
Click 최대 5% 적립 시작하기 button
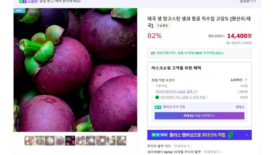tap(199, 116)
